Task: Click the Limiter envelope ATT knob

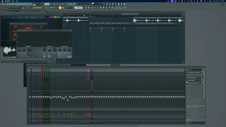Action: click(44, 50)
